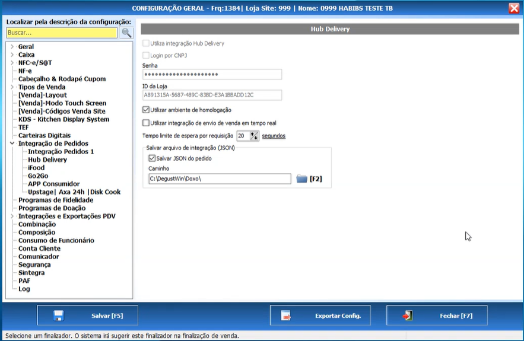The height and width of the screenshot is (341, 524).
Task: Open [Venda]-Modo Touch Screen settings
Action: [x=62, y=103]
